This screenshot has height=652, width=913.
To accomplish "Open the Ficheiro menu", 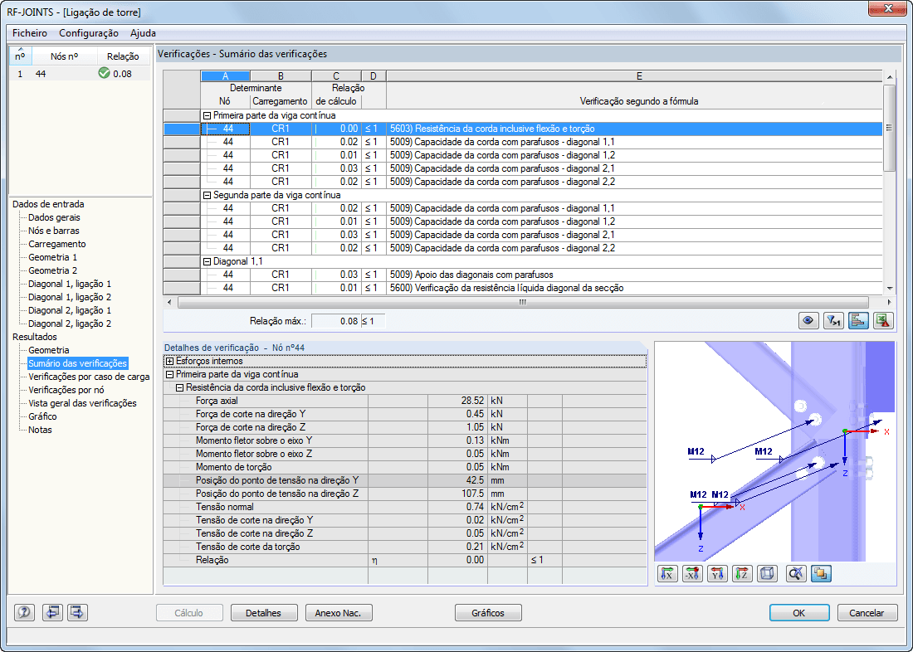I will pyautogui.click(x=30, y=33).
